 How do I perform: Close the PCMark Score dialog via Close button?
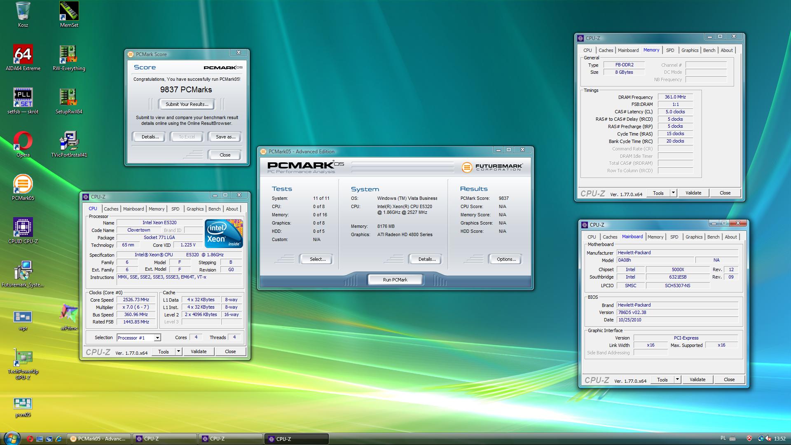tap(225, 155)
